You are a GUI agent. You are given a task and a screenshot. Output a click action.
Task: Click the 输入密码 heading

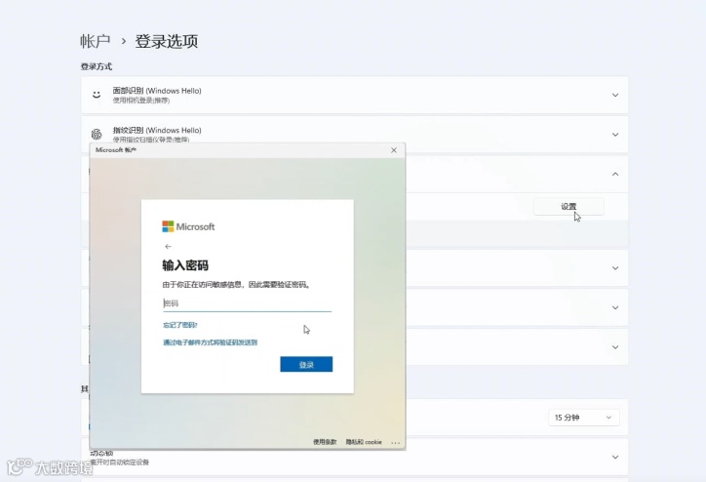[185, 265]
